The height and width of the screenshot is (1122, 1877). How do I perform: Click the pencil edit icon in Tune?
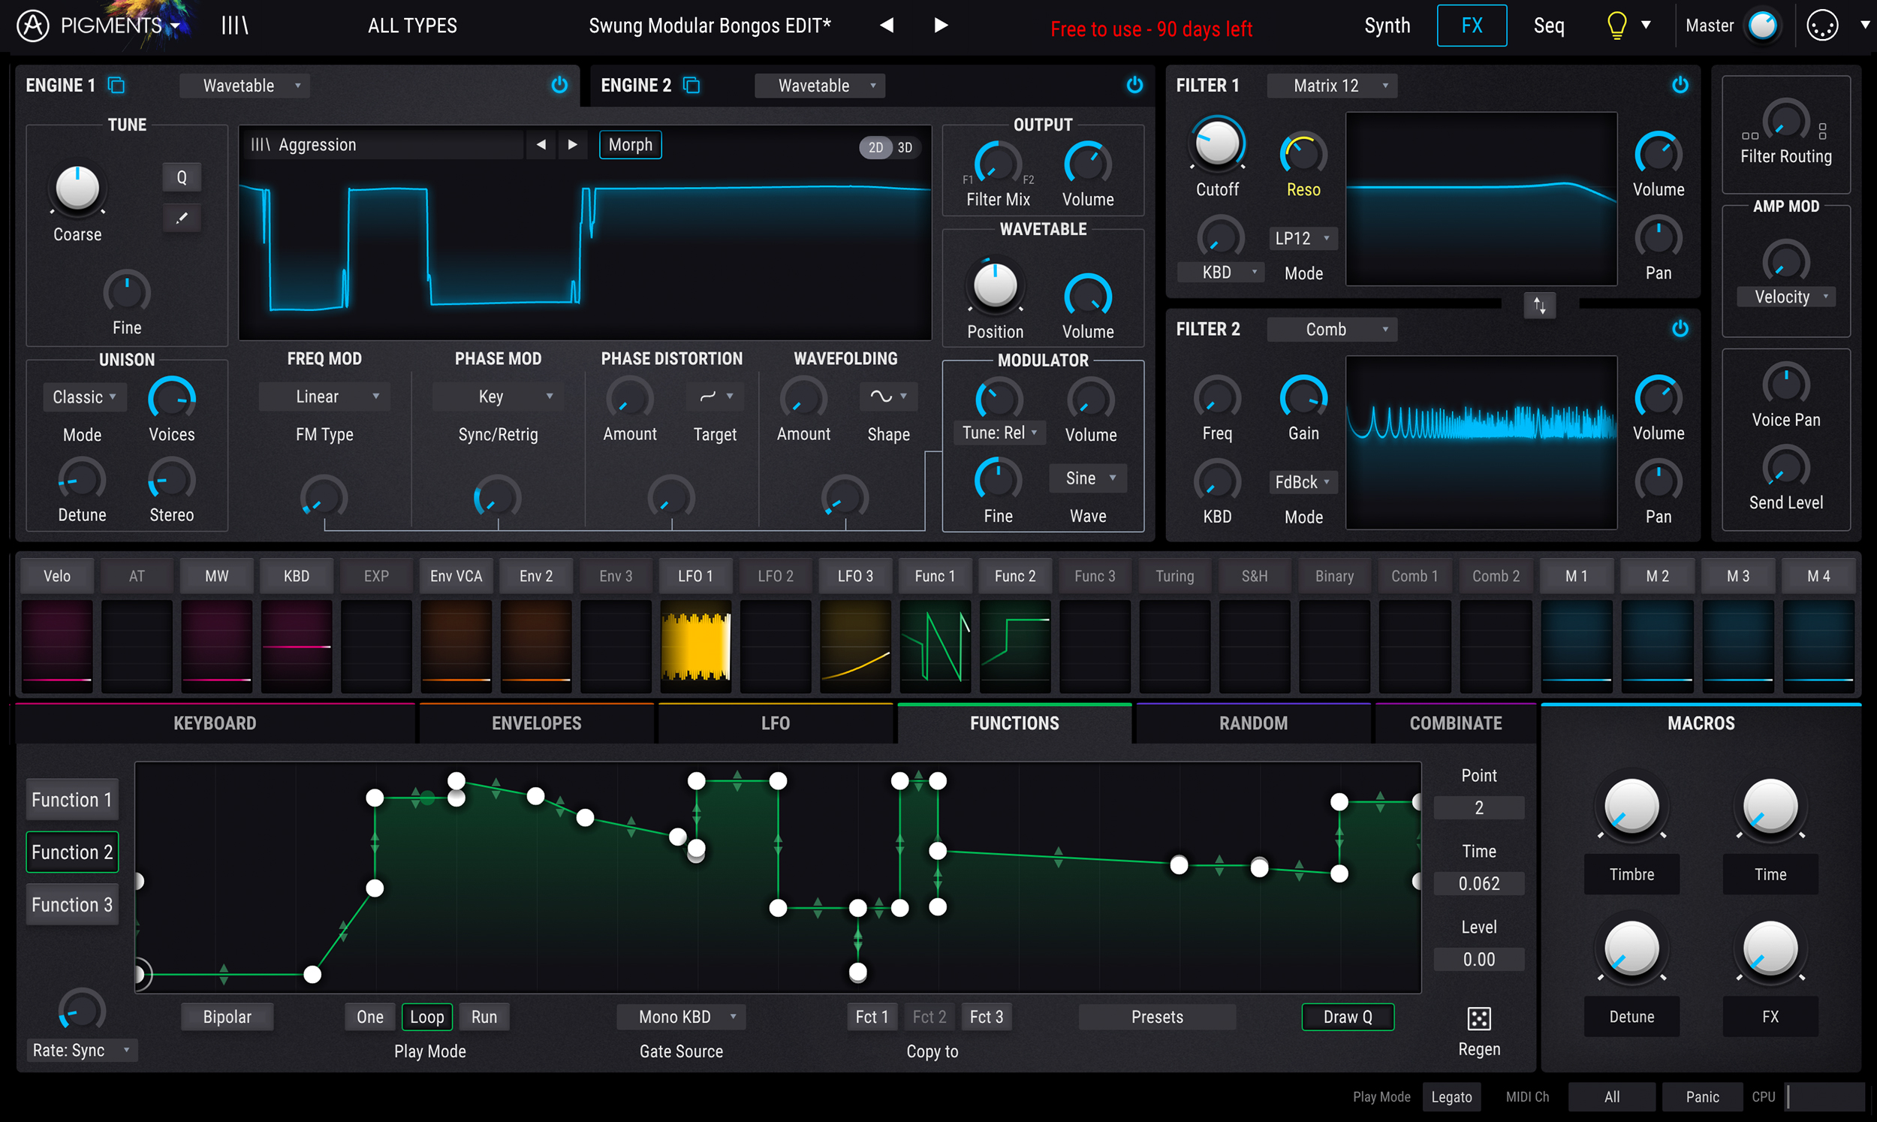182,219
